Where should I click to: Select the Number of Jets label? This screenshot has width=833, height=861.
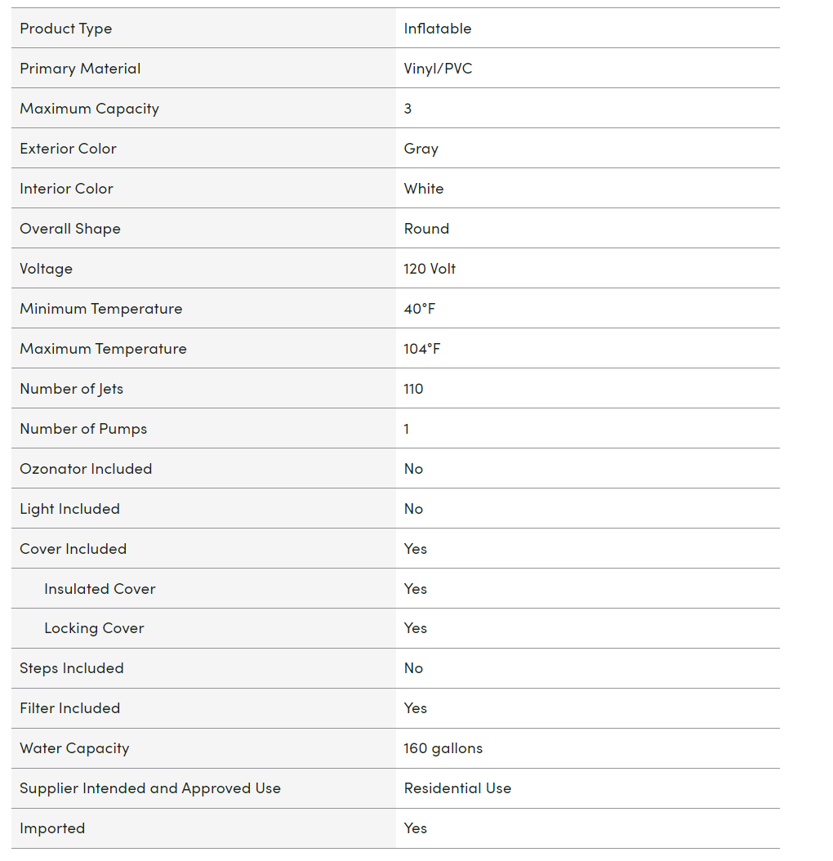tap(71, 390)
